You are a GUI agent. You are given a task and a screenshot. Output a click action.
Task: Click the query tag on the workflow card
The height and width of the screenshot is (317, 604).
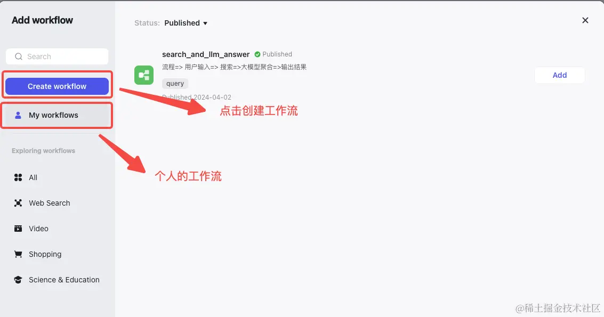pyautogui.click(x=175, y=83)
